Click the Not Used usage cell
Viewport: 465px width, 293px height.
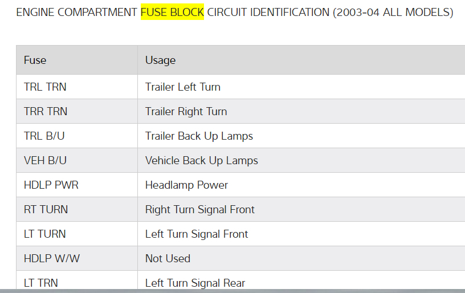(168, 258)
